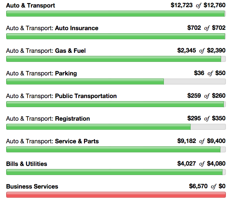Open the Registration category label
This screenshot has height=204, width=230.
coord(72,119)
